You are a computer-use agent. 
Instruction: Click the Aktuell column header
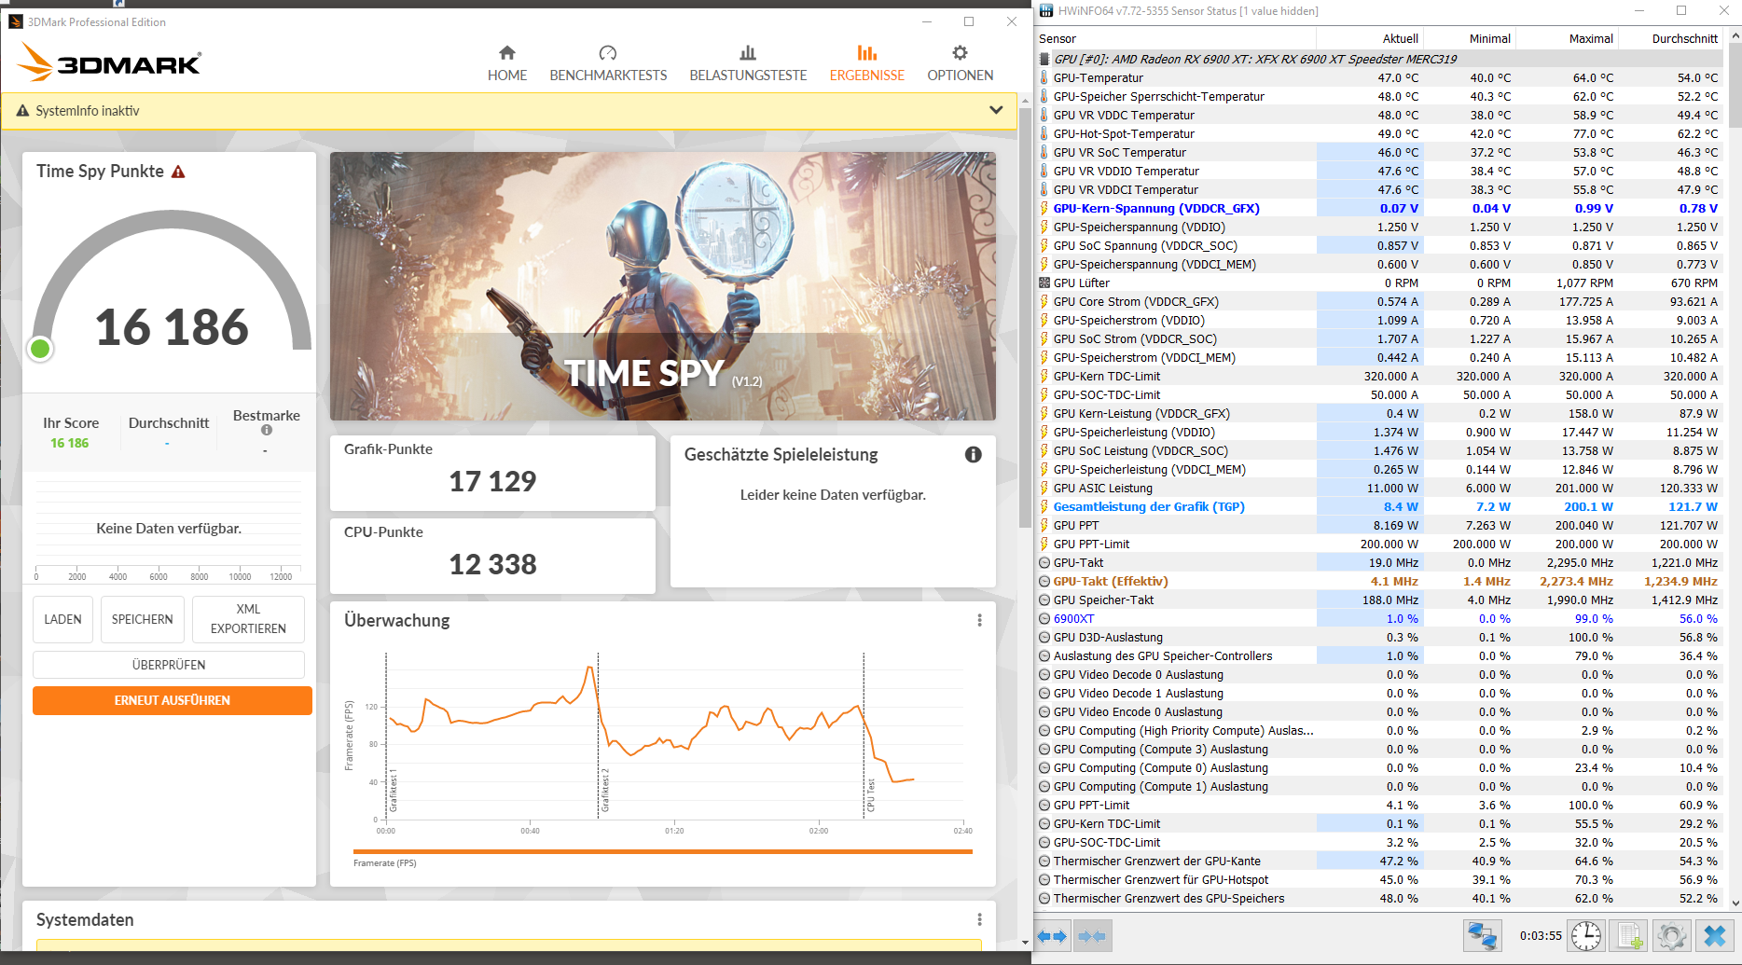pos(1370,38)
